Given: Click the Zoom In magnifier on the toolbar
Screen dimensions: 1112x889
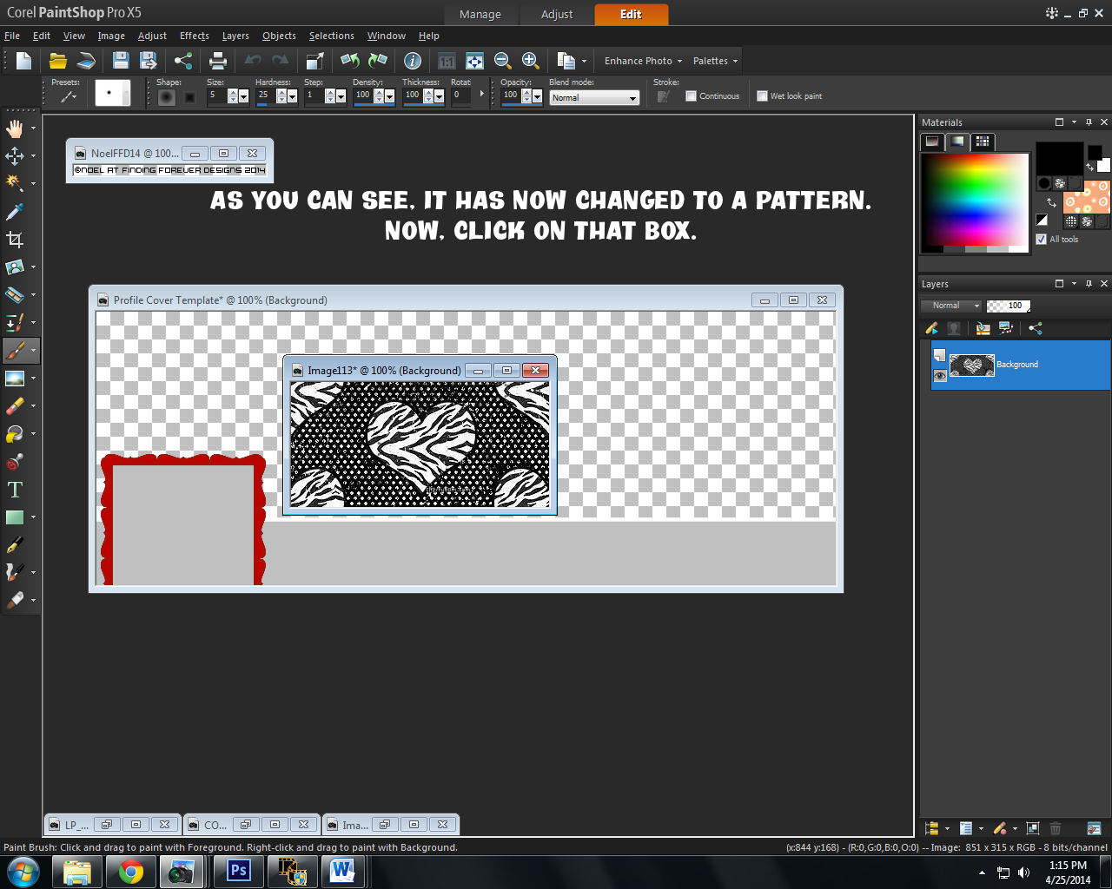Looking at the screenshot, I should (530, 61).
